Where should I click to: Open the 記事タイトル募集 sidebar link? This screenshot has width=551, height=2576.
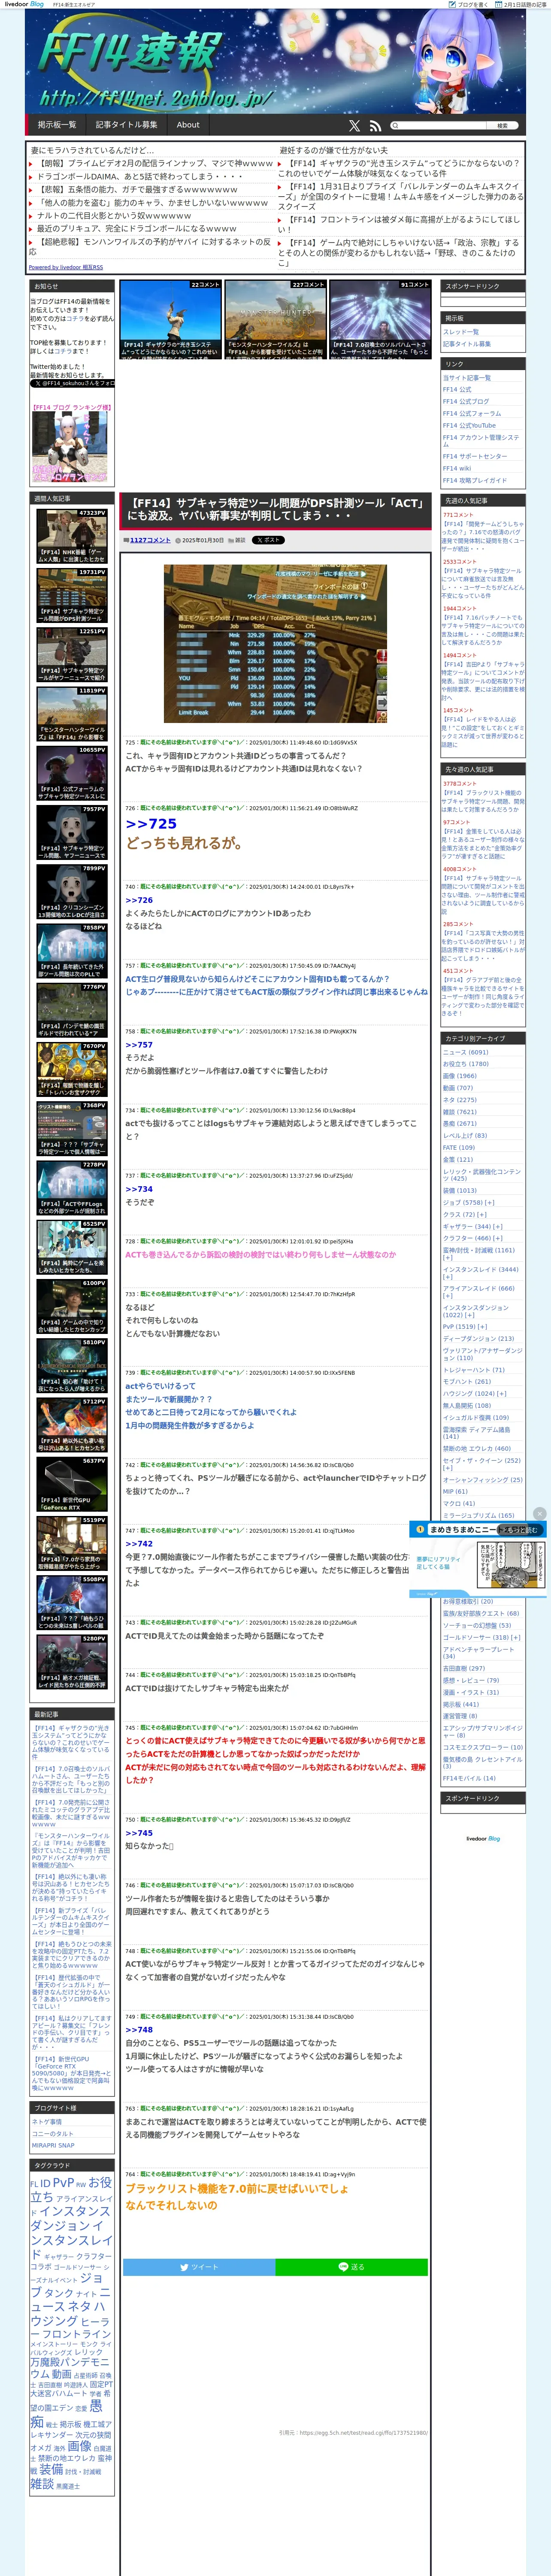coord(467,344)
